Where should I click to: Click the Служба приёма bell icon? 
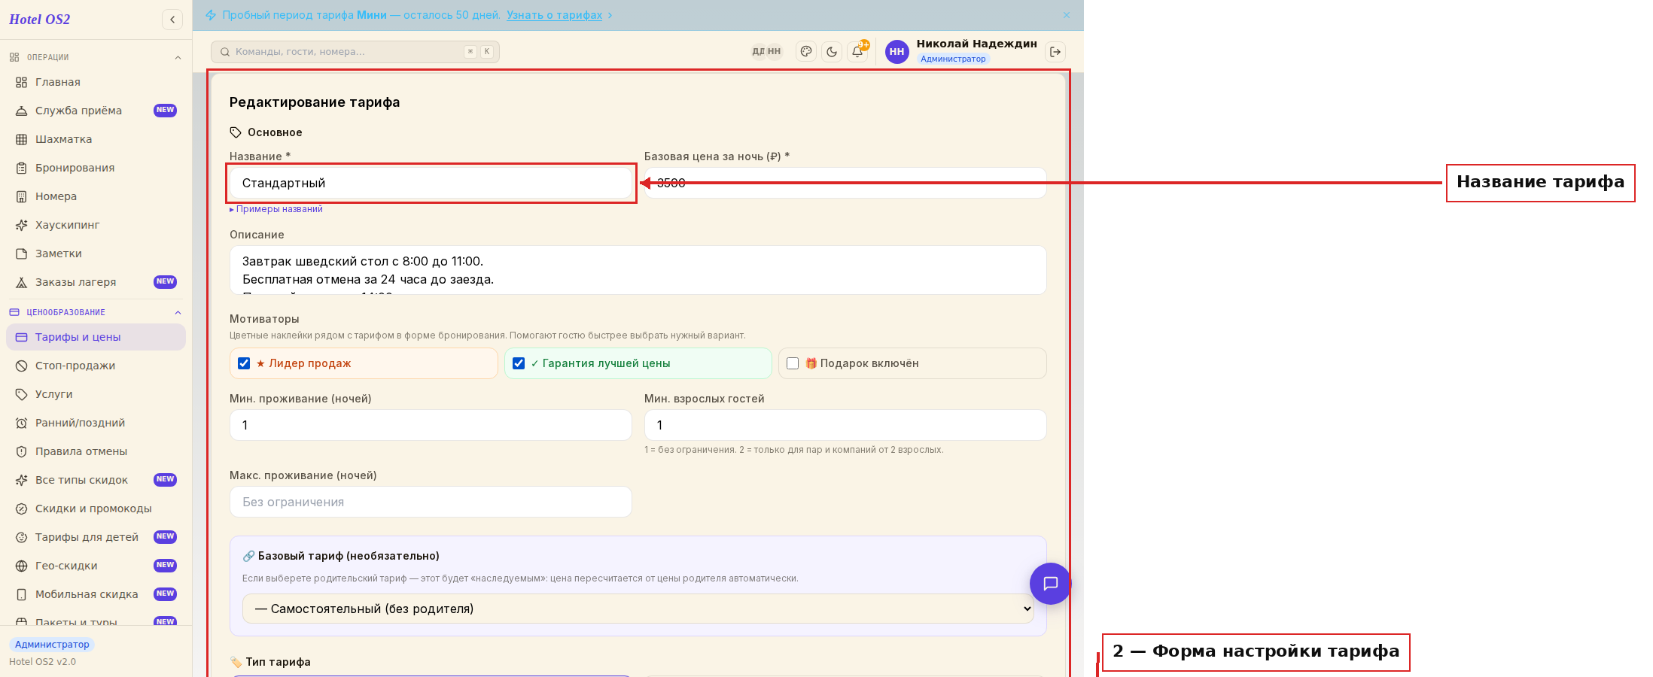pyautogui.click(x=22, y=111)
